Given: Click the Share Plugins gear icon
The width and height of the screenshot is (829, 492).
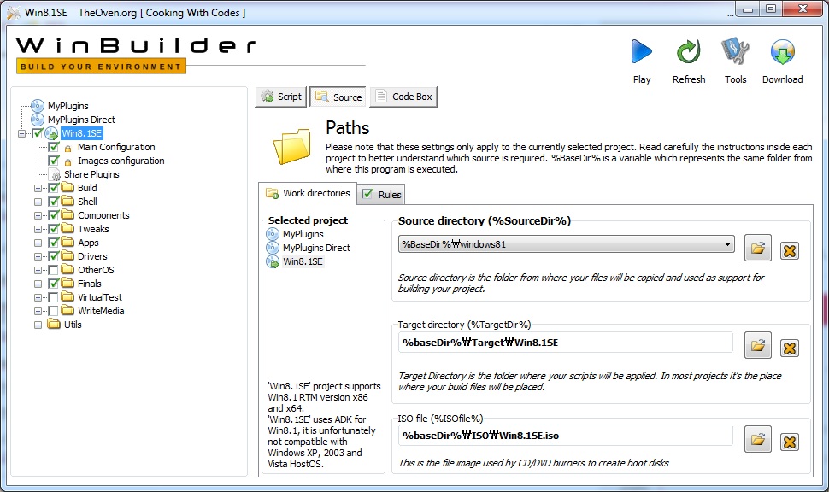Looking at the screenshot, I should (x=56, y=175).
